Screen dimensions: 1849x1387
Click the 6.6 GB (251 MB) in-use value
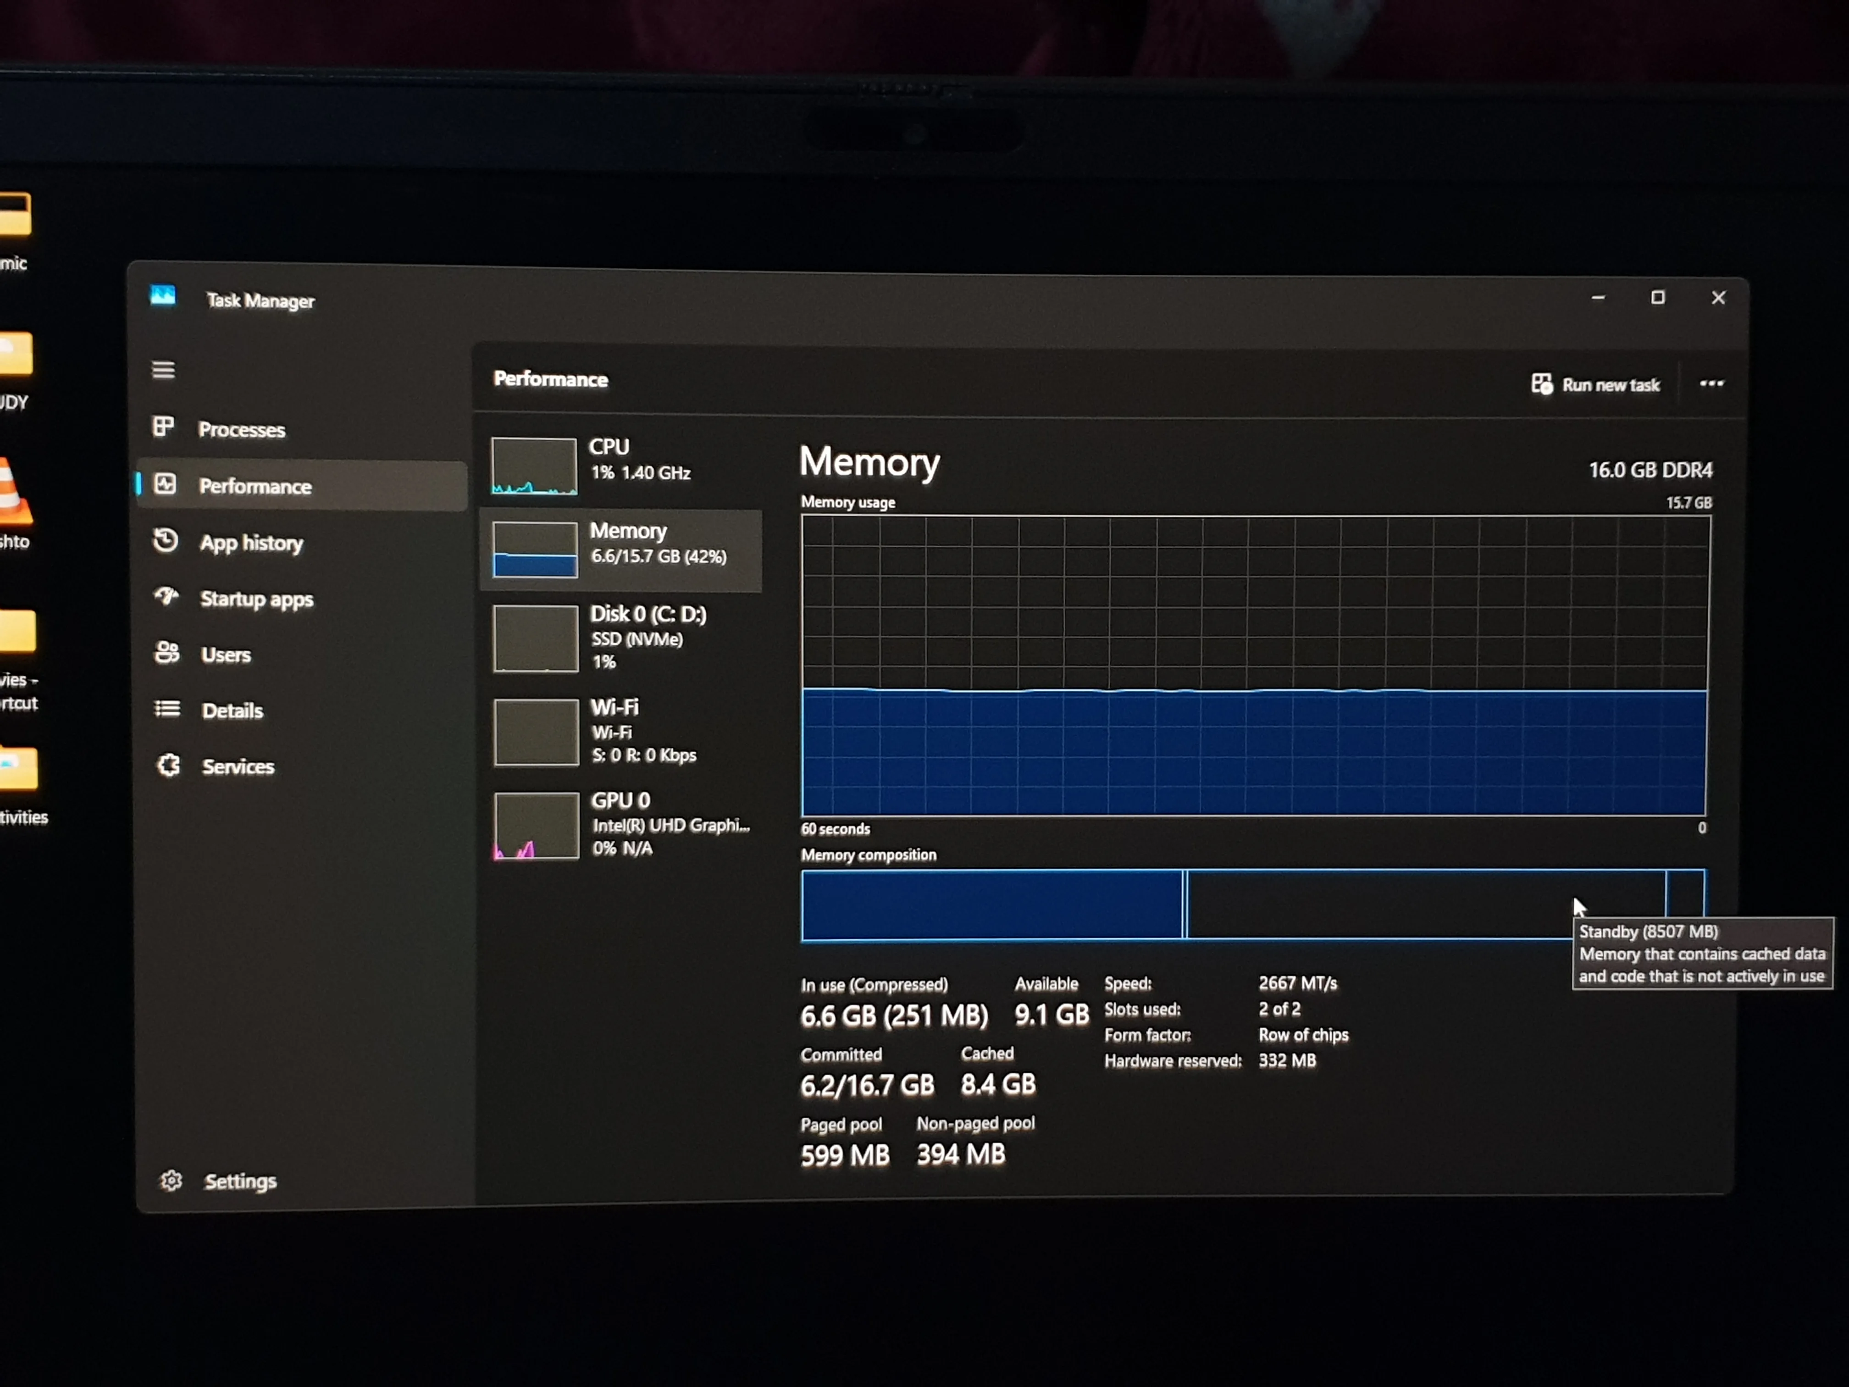click(894, 1016)
